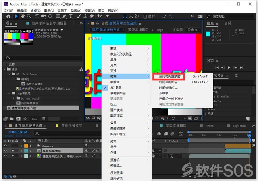The height and width of the screenshot is (181, 258).
Task: Switch to the 落版字替换层 timeline tab
Action: click(71, 126)
